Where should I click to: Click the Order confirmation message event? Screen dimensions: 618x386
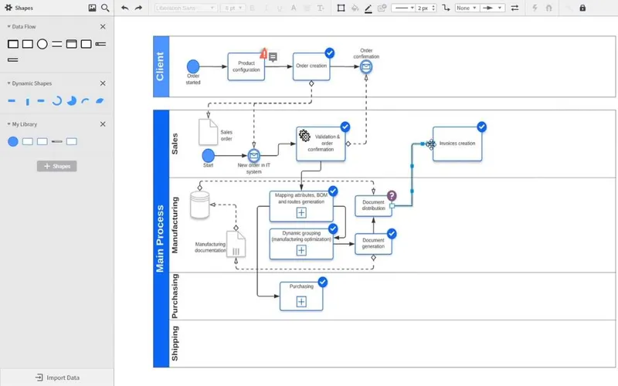[366, 67]
